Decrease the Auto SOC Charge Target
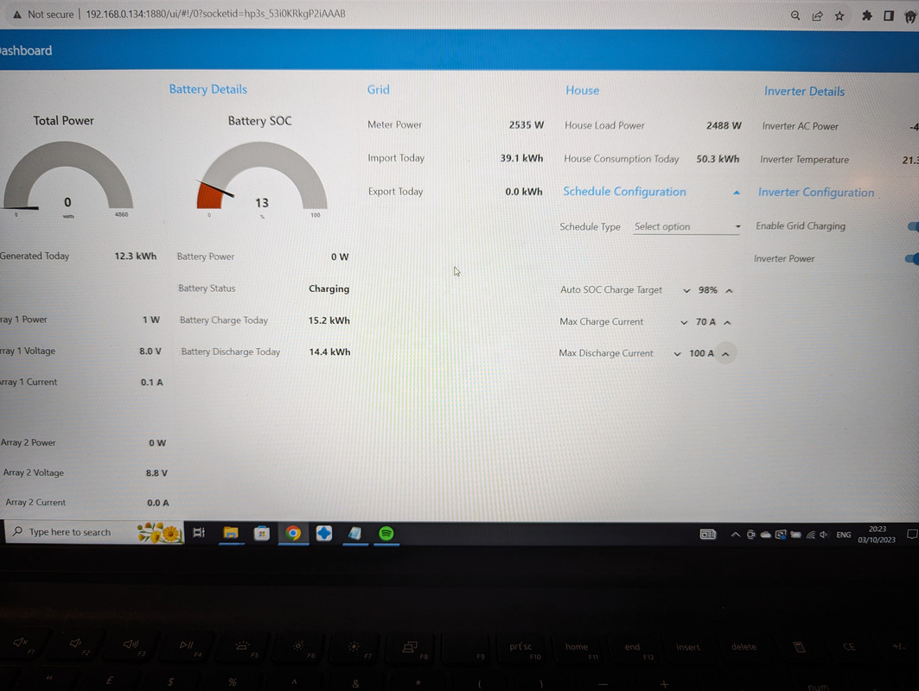 (686, 290)
